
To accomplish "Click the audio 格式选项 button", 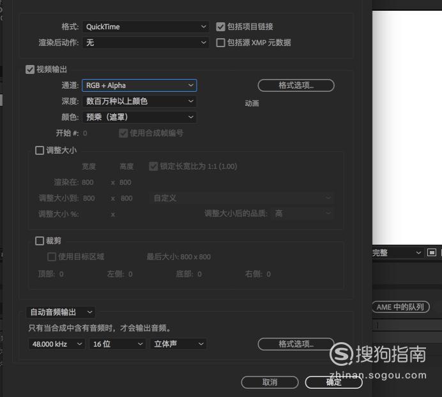I will [296, 344].
